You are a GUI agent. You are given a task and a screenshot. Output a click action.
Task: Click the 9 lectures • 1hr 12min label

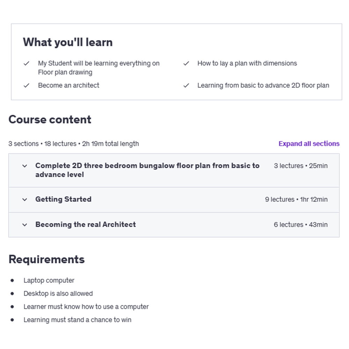[x=296, y=200]
